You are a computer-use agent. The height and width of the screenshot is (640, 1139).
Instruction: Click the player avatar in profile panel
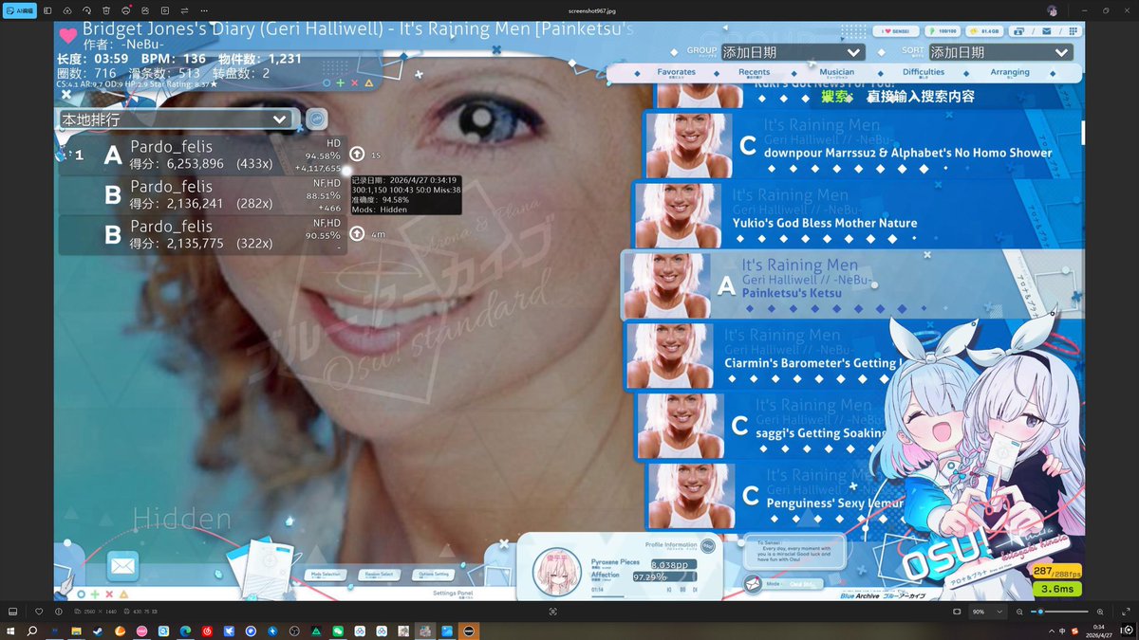(x=556, y=572)
